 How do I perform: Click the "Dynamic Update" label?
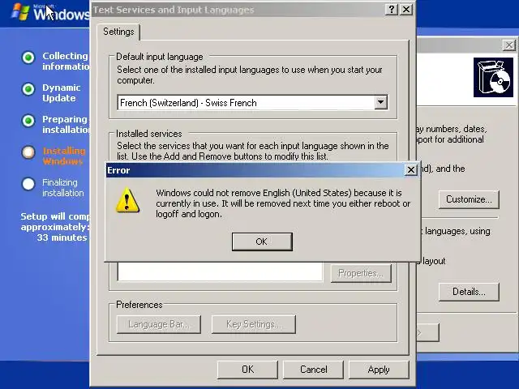[x=62, y=92]
